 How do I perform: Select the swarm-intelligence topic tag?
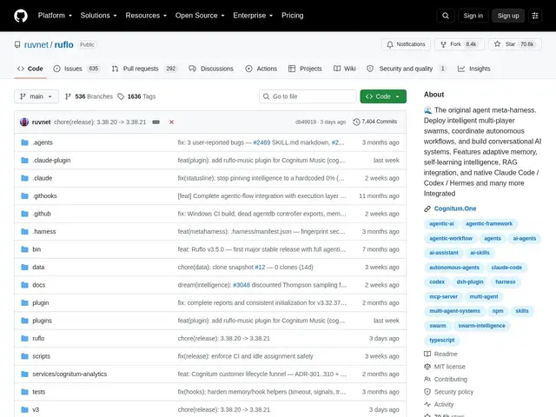[481, 326]
